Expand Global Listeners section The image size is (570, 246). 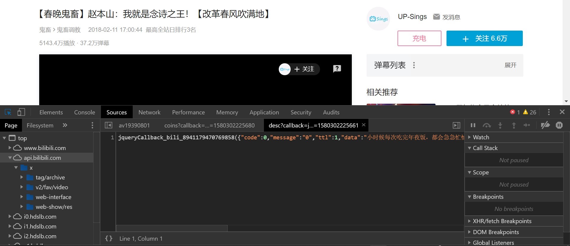tap(469, 242)
